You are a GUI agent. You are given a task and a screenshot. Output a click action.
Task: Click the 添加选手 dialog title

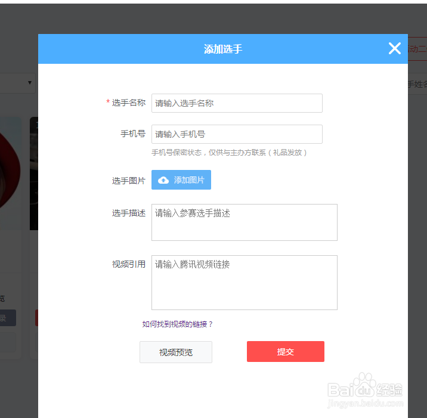click(223, 49)
